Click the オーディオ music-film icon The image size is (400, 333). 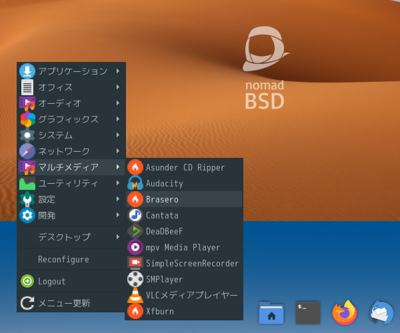coord(27,103)
